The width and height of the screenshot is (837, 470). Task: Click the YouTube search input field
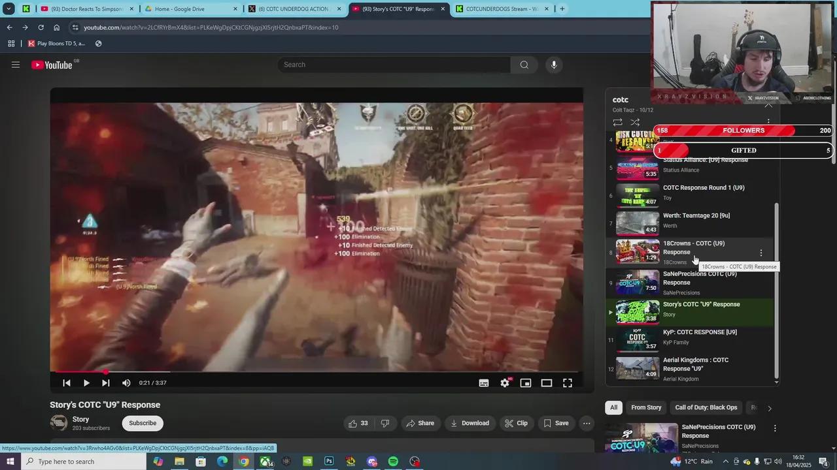pos(394,65)
